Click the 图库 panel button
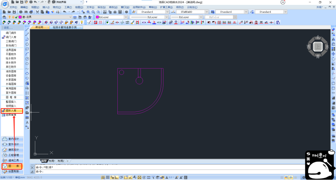 click(x=12, y=166)
